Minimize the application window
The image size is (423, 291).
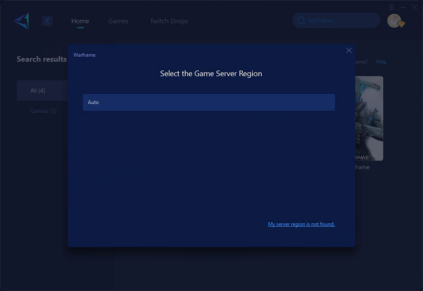point(403,7)
